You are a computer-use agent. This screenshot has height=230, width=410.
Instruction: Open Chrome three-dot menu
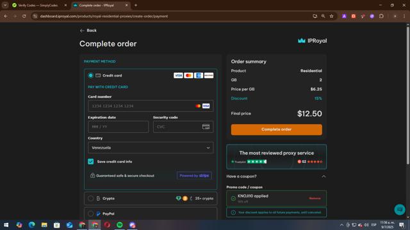click(404, 16)
